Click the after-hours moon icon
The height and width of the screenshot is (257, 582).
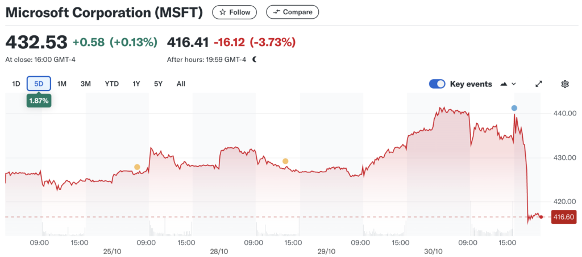click(255, 59)
